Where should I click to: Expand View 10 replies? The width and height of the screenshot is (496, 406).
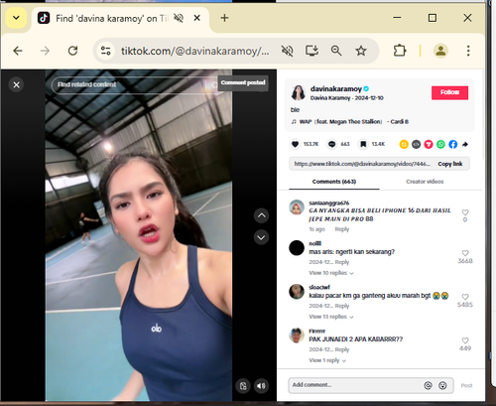[x=331, y=273]
